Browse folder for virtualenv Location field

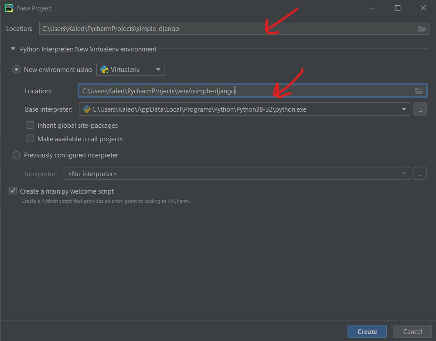(x=419, y=91)
